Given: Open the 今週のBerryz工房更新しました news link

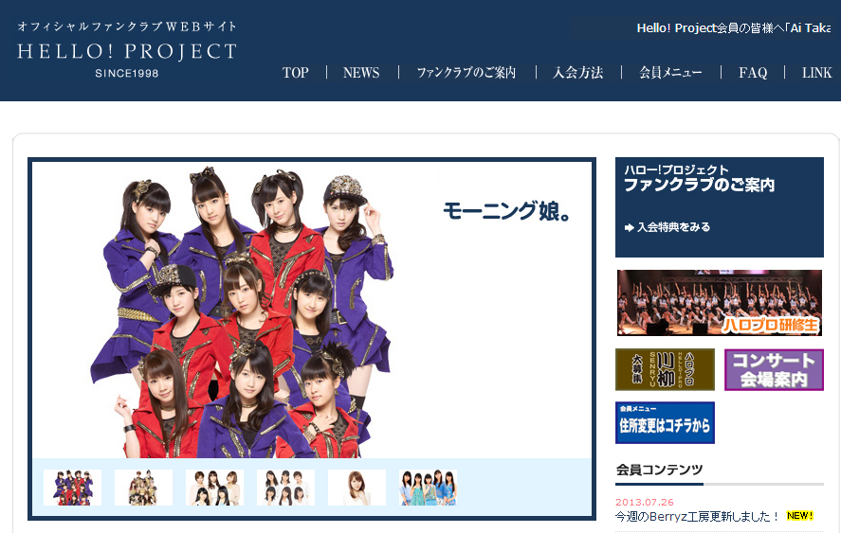Looking at the screenshot, I should pyautogui.click(x=697, y=517).
